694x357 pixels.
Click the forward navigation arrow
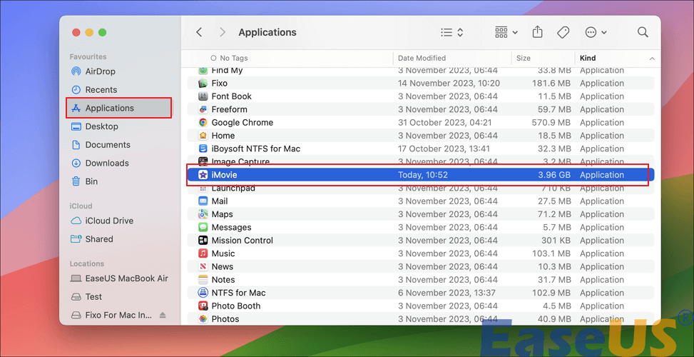[x=223, y=32]
